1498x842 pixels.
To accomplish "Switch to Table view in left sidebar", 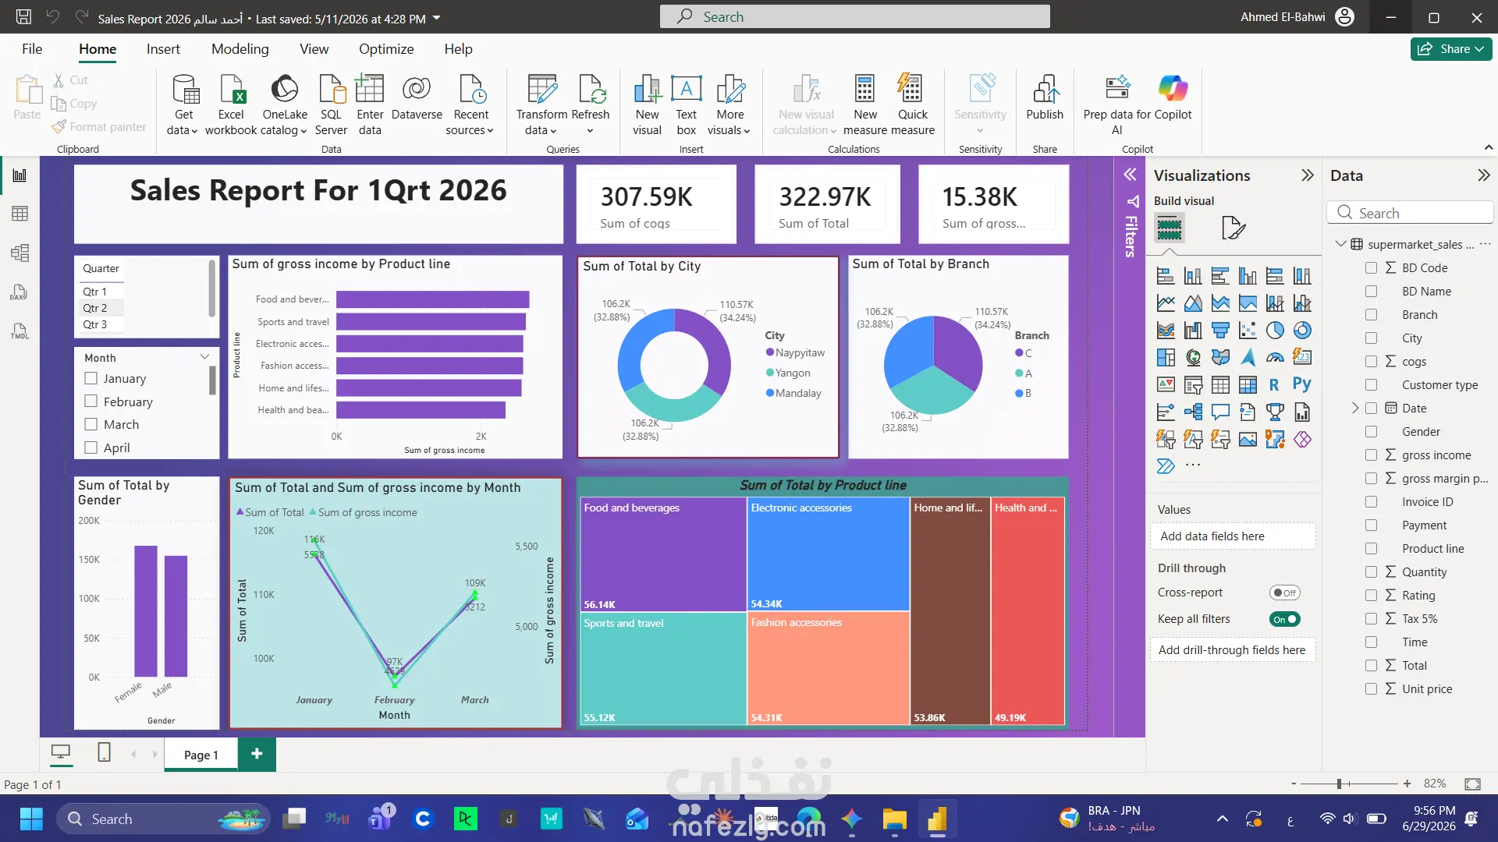I will pos(20,214).
